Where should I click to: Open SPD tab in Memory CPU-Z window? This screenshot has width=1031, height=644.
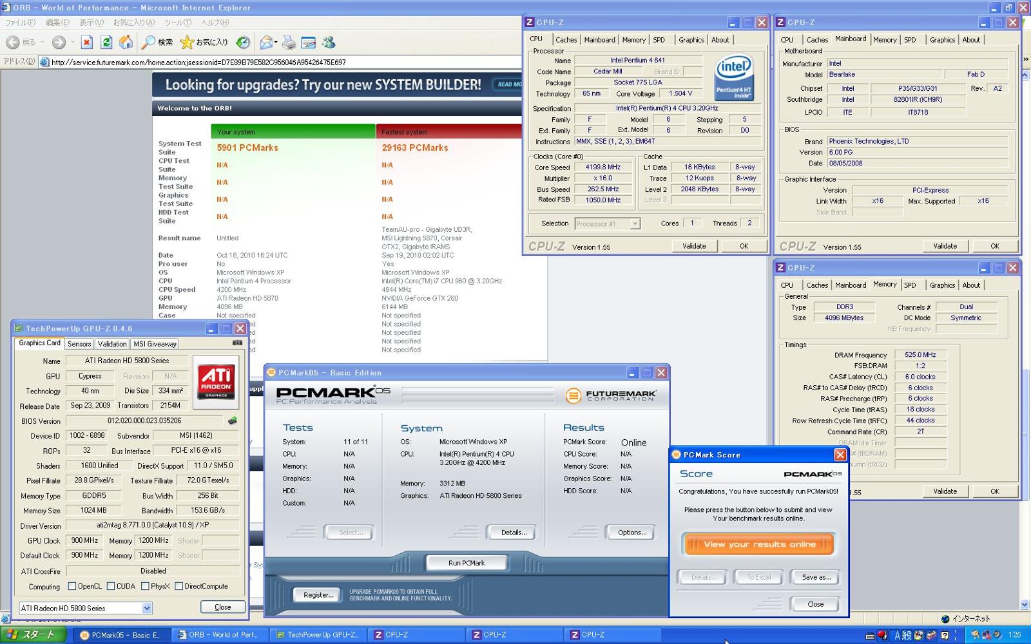click(910, 285)
